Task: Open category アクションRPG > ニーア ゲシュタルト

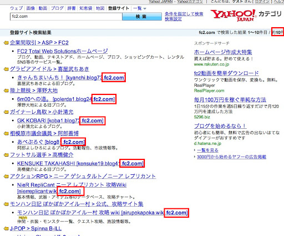Action: click(x=83, y=176)
